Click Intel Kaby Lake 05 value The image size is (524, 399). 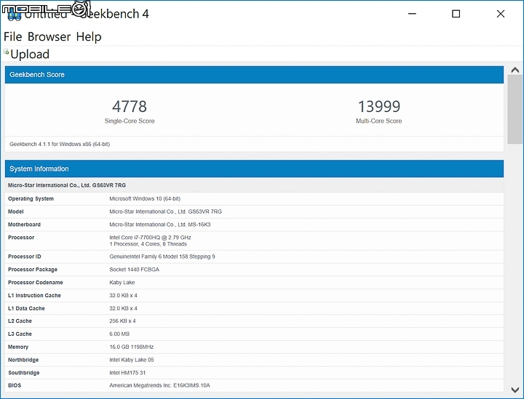coord(132,360)
